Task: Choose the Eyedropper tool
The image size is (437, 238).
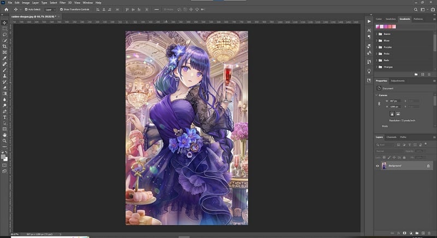Action: tap(4, 58)
